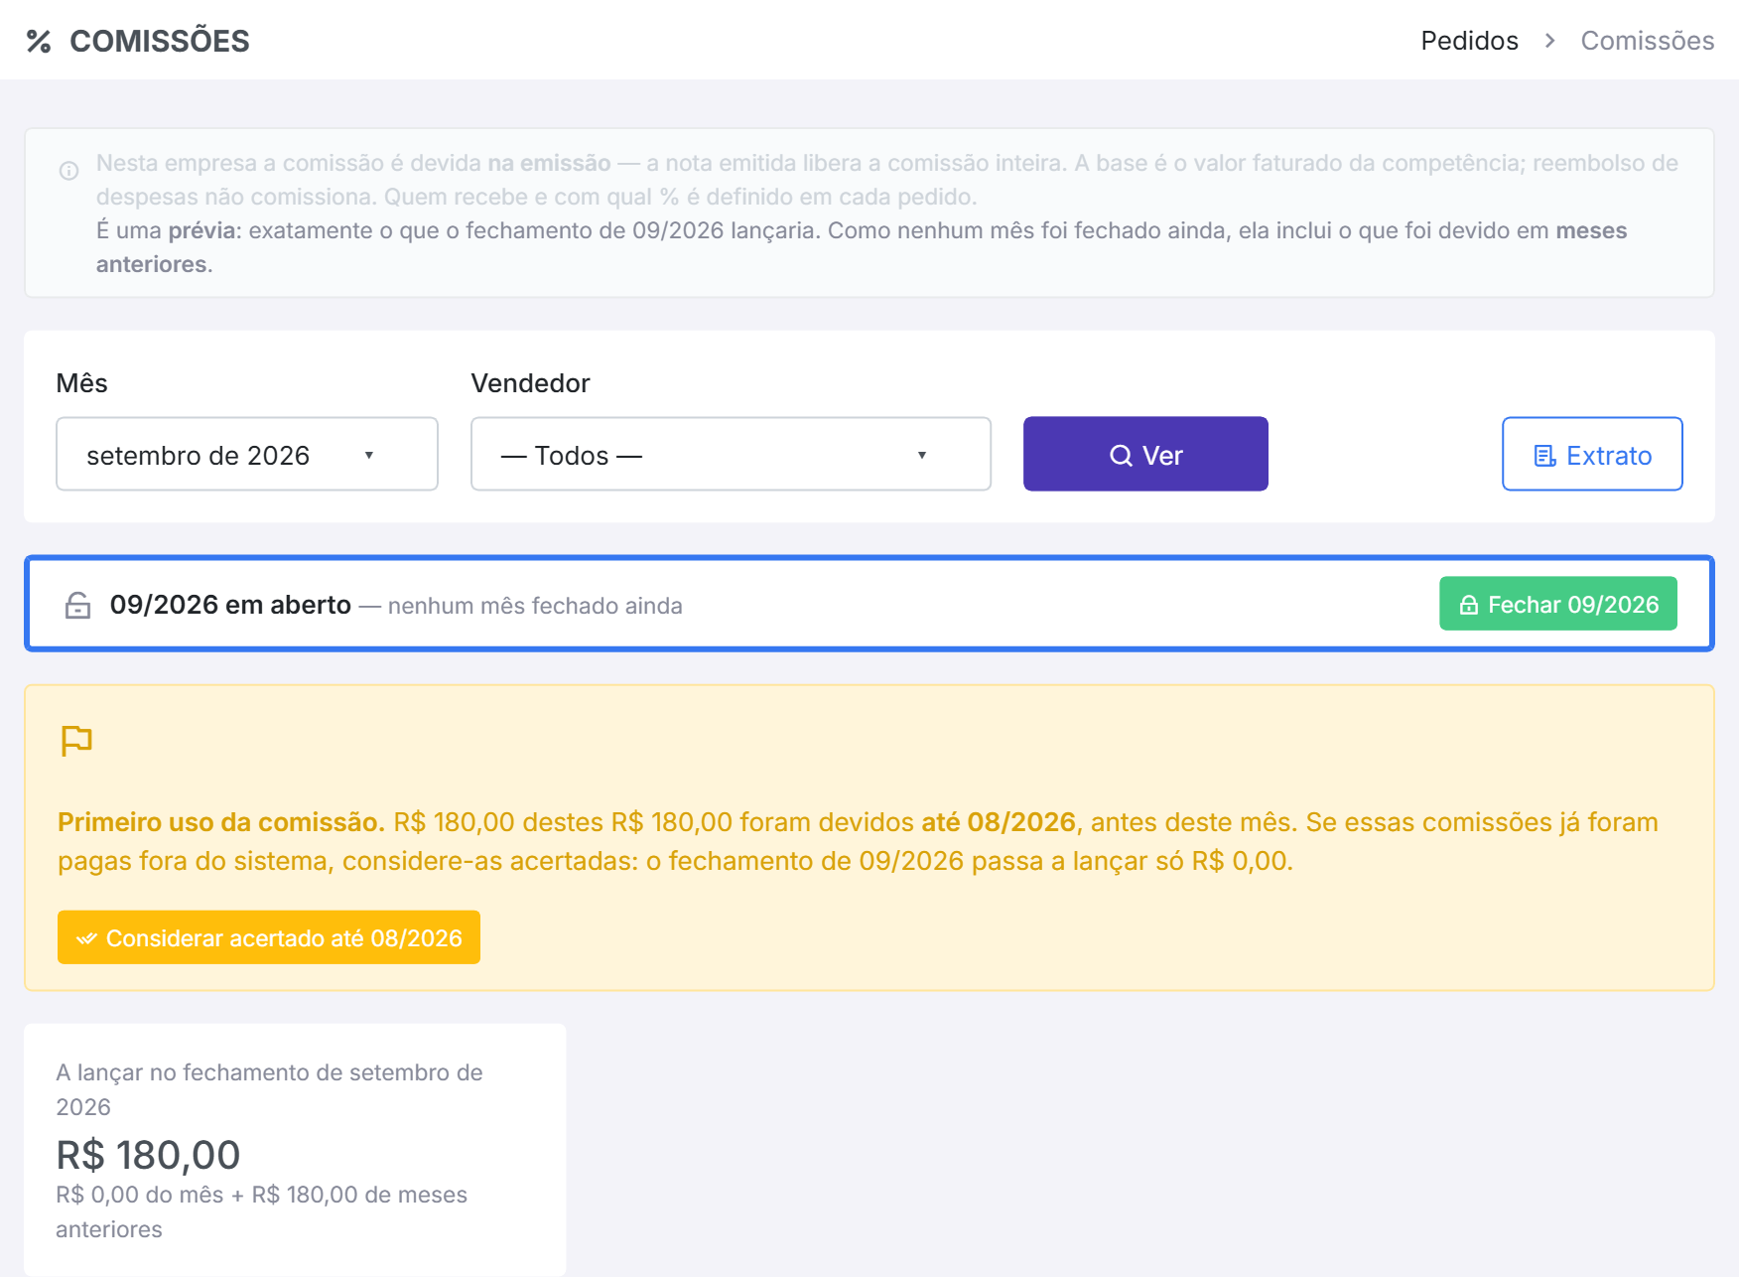Click the magnifier icon in Ver button
The width and height of the screenshot is (1739, 1277).
tap(1121, 456)
